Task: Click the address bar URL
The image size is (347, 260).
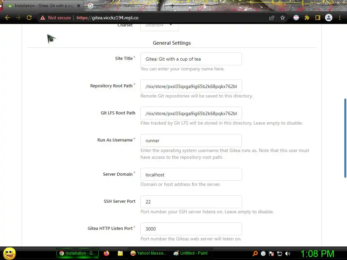Action: [107, 18]
